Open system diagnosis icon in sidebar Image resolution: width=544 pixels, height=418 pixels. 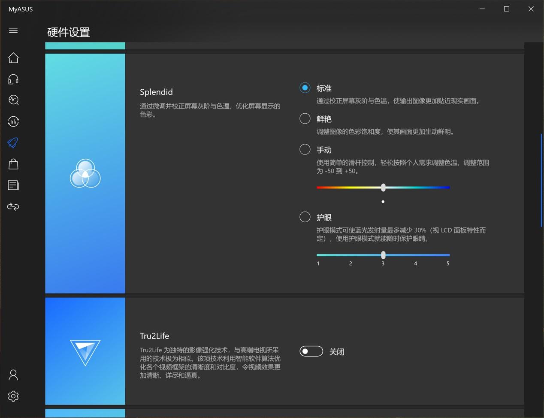[x=13, y=100]
